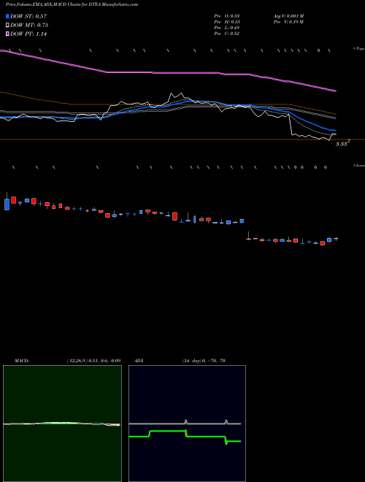Click the blue DOW ST legend swatch
Image resolution: width=365 pixels, height=482 pixels.
8,16
